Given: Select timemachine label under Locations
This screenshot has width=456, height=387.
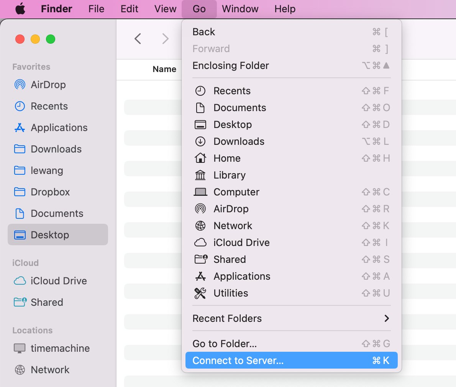Looking at the screenshot, I should click(x=60, y=348).
